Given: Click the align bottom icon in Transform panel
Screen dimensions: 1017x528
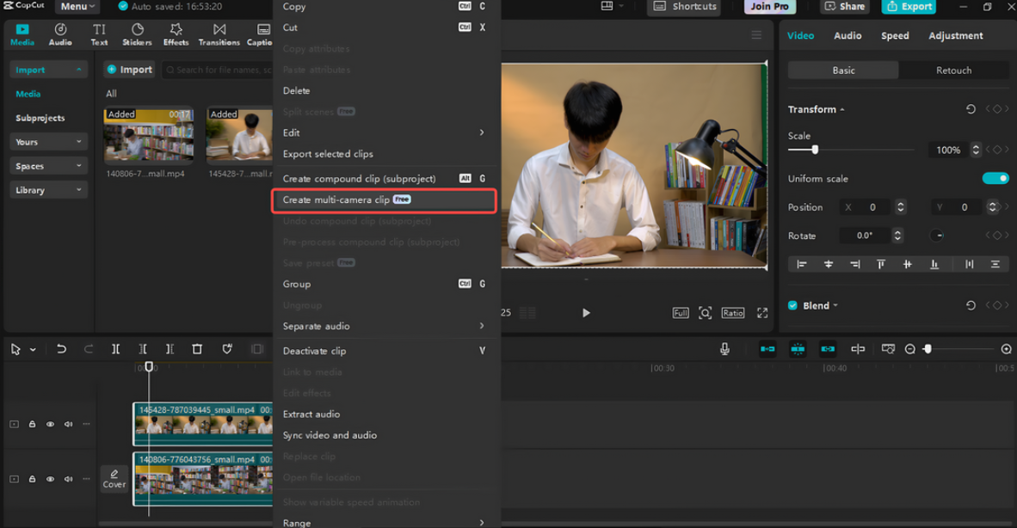Looking at the screenshot, I should 934,264.
